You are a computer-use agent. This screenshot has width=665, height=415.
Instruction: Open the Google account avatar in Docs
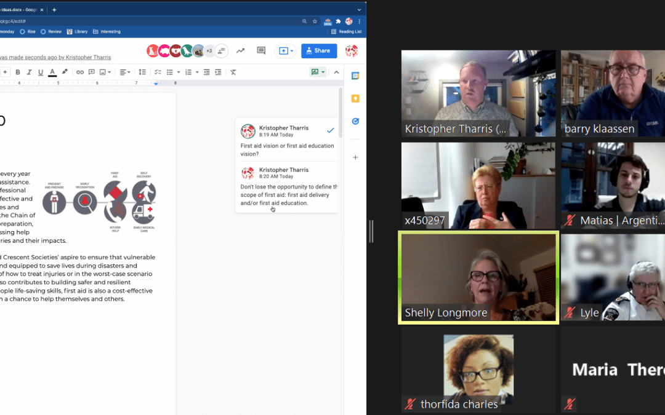point(351,51)
